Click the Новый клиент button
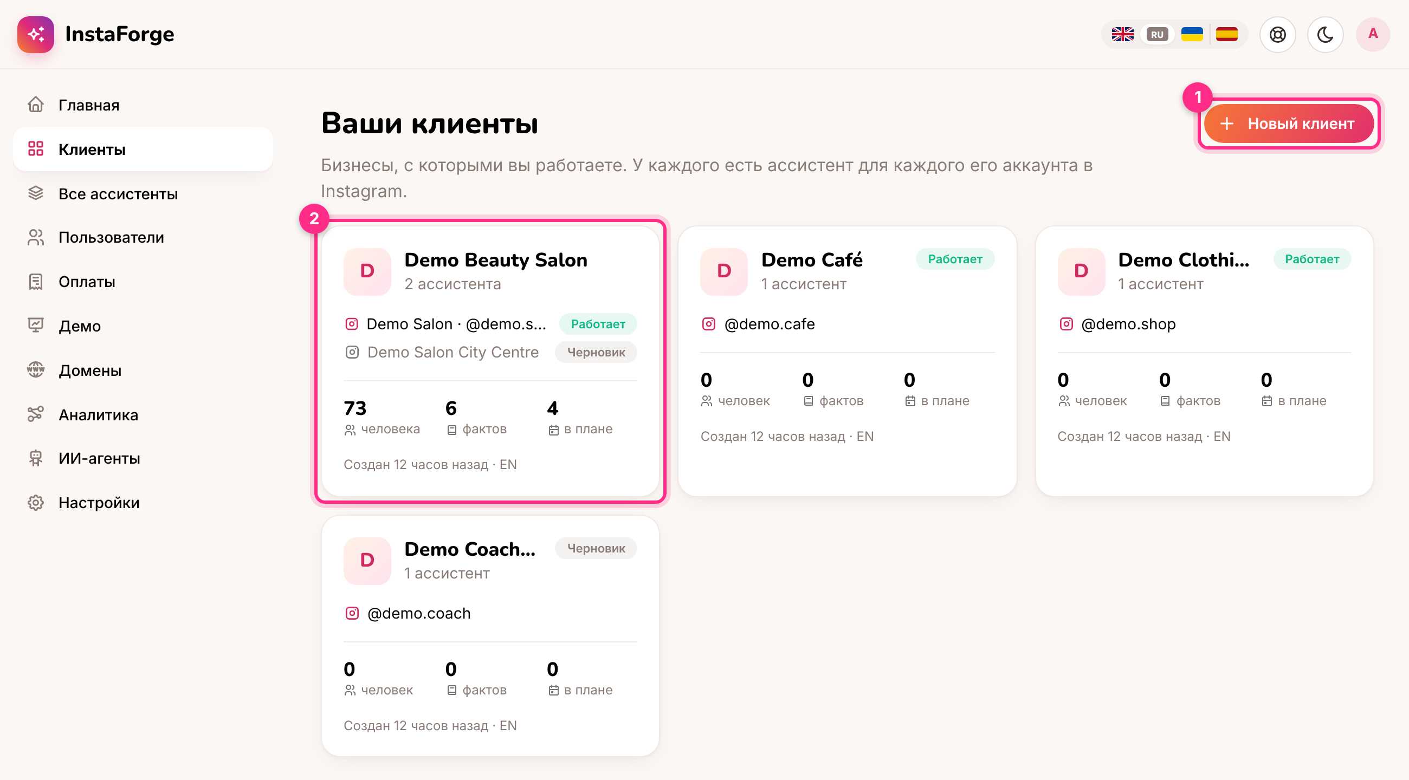This screenshot has width=1409, height=780. point(1289,123)
